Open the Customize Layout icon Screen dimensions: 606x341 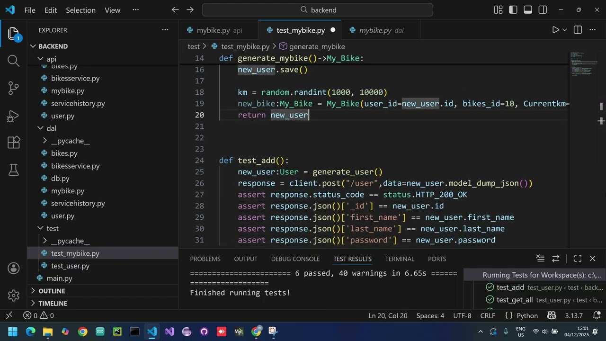coord(498,9)
